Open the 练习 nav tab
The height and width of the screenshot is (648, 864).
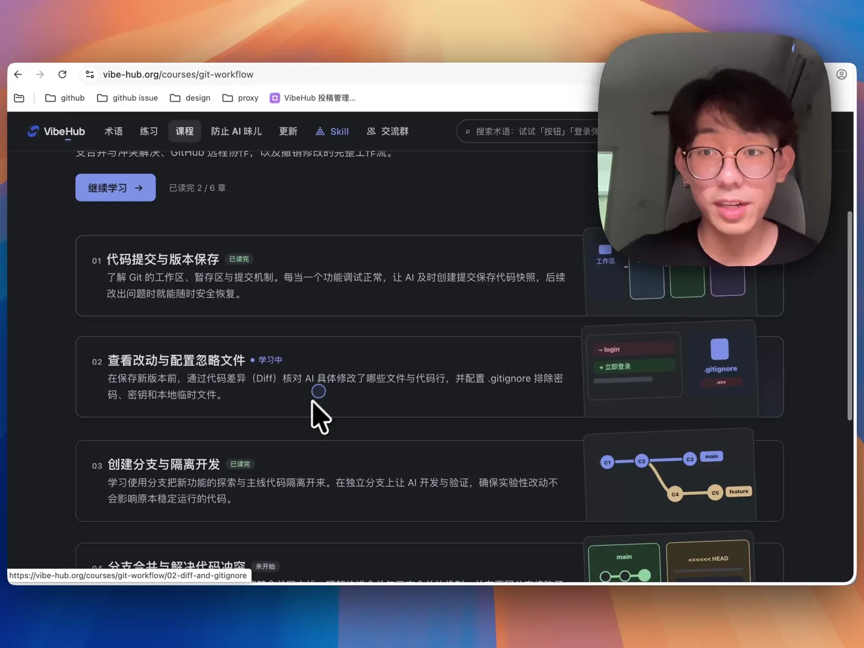coord(148,131)
